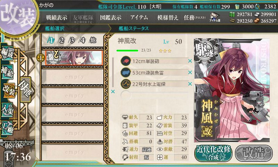
Task: Remove all equipment with the left X
Action: [113, 92]
